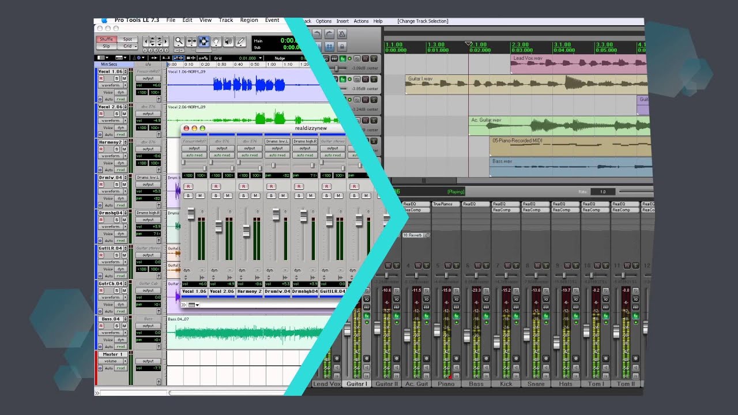Select the Pencil tool in Pro Tools
The height and width of the screenshot is (415, 738).
pos(241,41)
